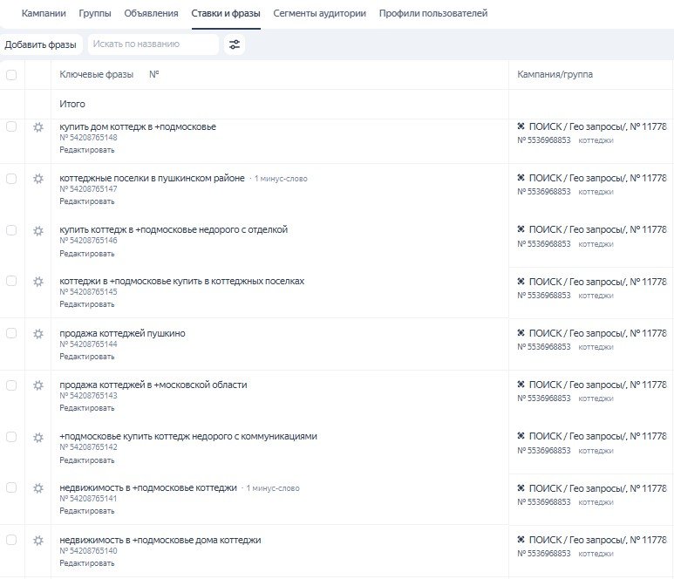Image resolution: width=674 pixels, height=579 pixels.
Task: Open gear menu for "продажа коттеджей в +московской области"
Action: [x=37, y=385]
